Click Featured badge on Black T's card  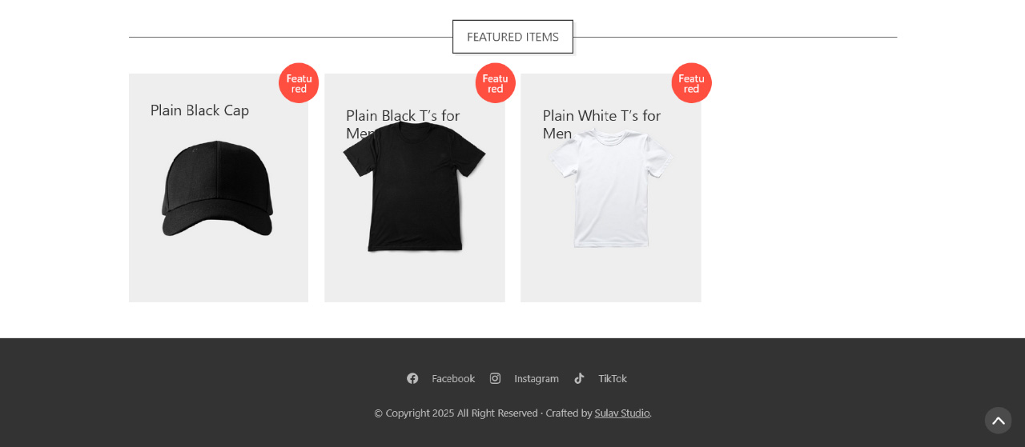pos(495,83)
